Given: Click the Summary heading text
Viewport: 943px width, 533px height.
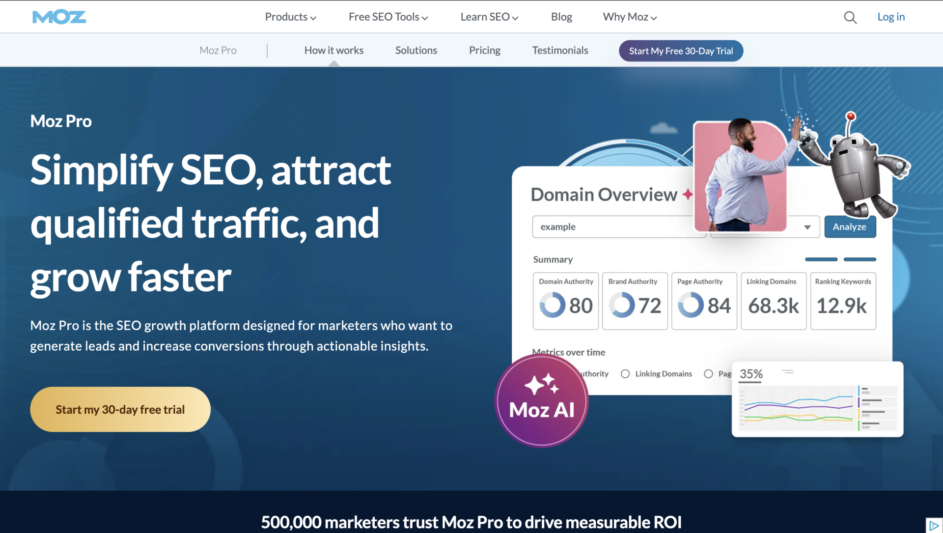Looking at the screenshot, I should click(x=553, y=259).
